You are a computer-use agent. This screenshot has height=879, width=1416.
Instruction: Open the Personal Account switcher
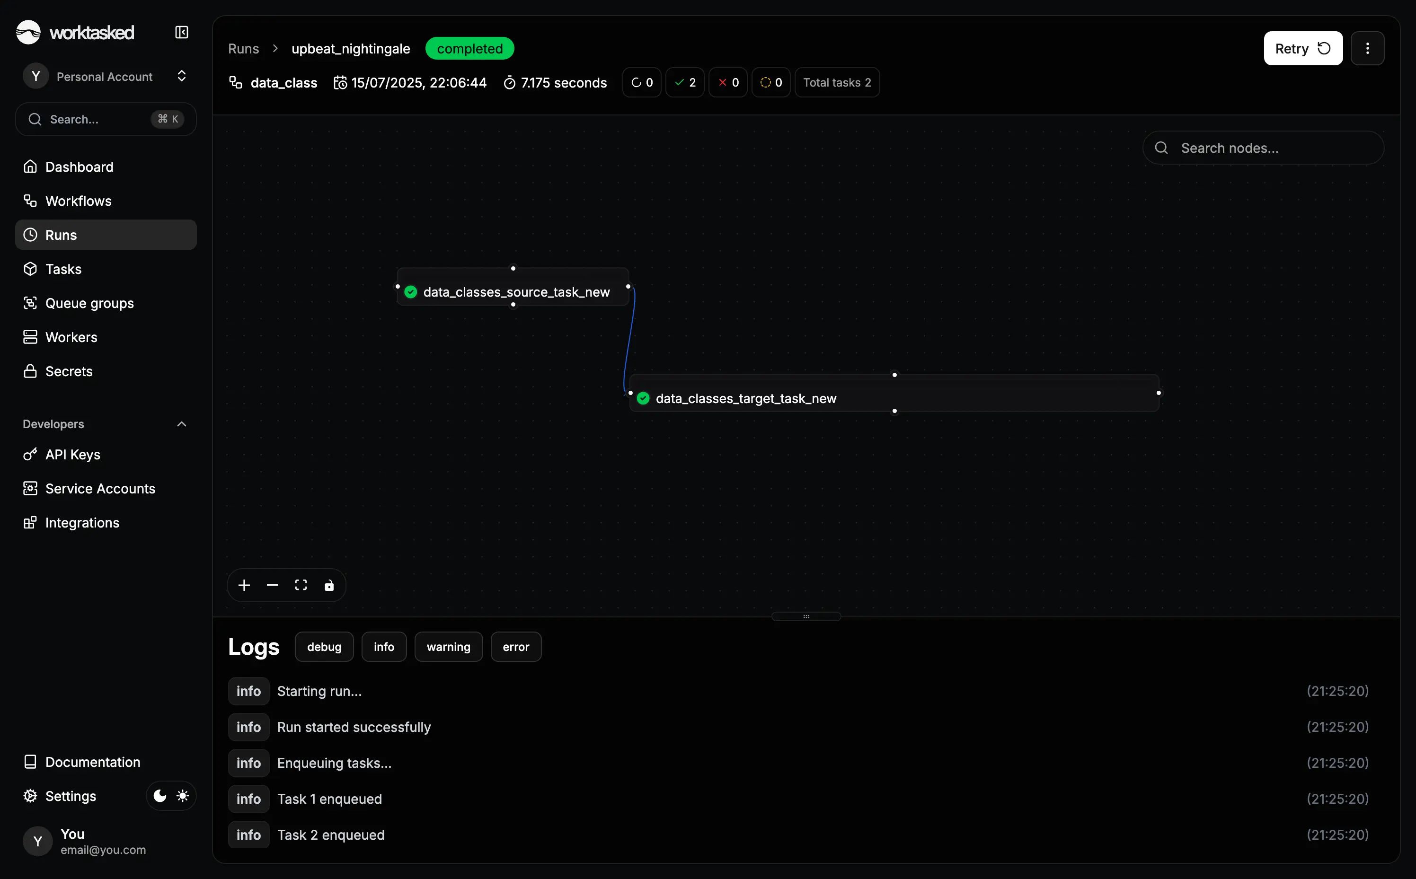[106, 76]
